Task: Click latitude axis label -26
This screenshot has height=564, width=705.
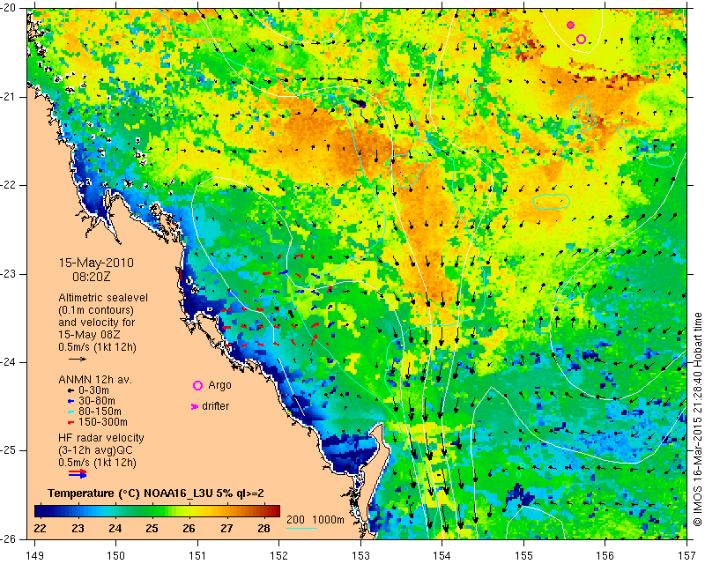Action: pos(9,538)
